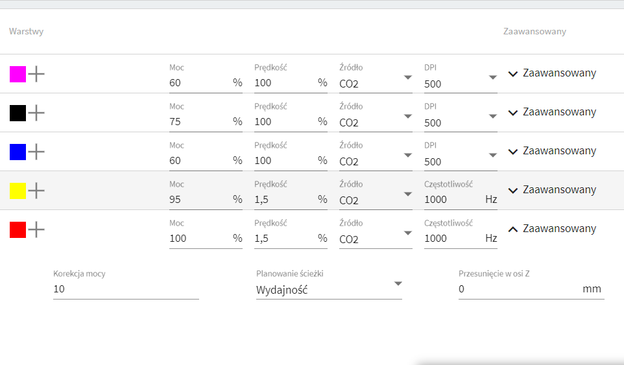Select the magenta layer color swatch

pyautogui.click(x=18, y=75)
